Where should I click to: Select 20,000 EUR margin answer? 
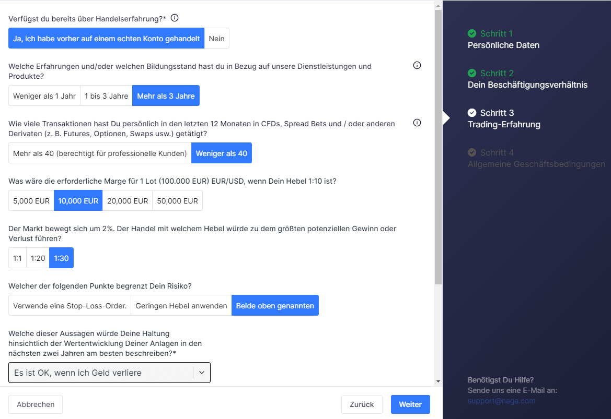pos(128,201)
